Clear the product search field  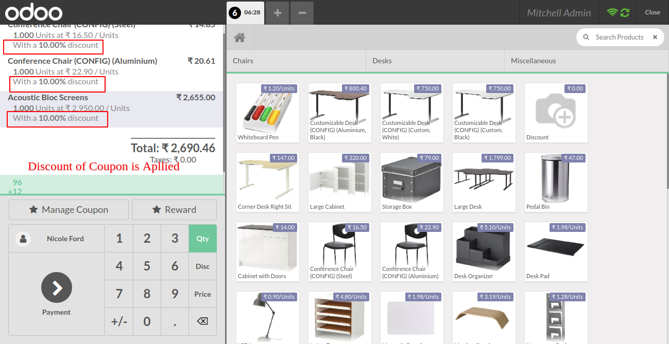click(x=655, y=37)
